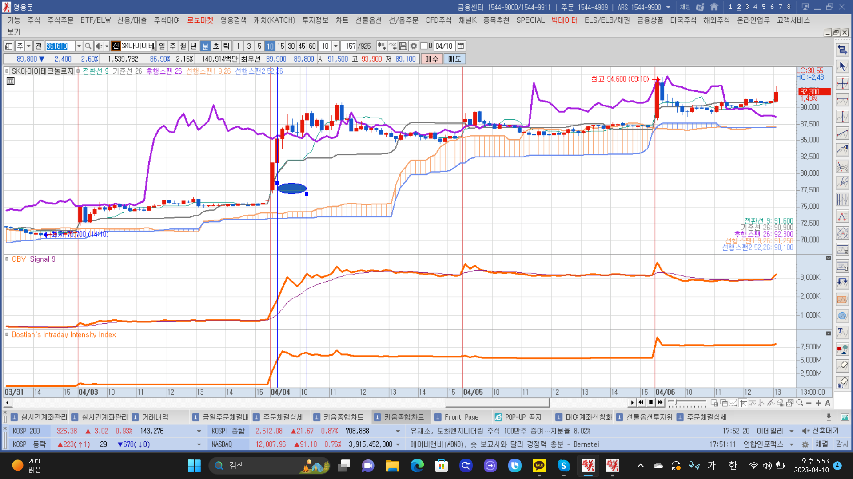Screen dimensions: 853x479
Task: Switch to 일 (daily) chart period
Action: click(162, 46)
